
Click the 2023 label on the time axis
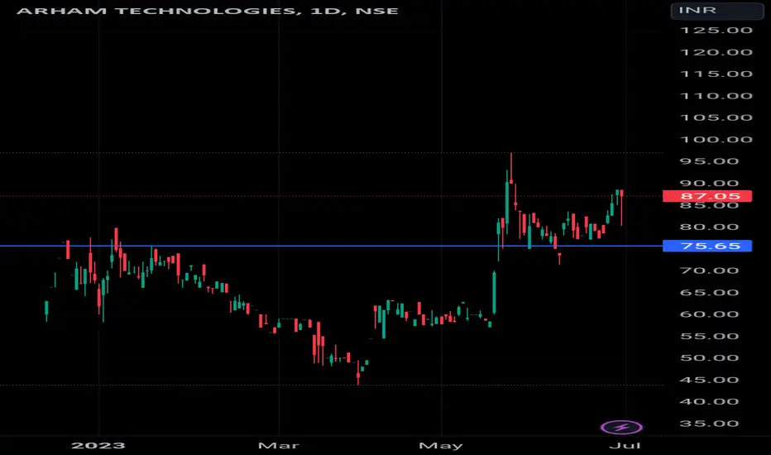point(98,445)
